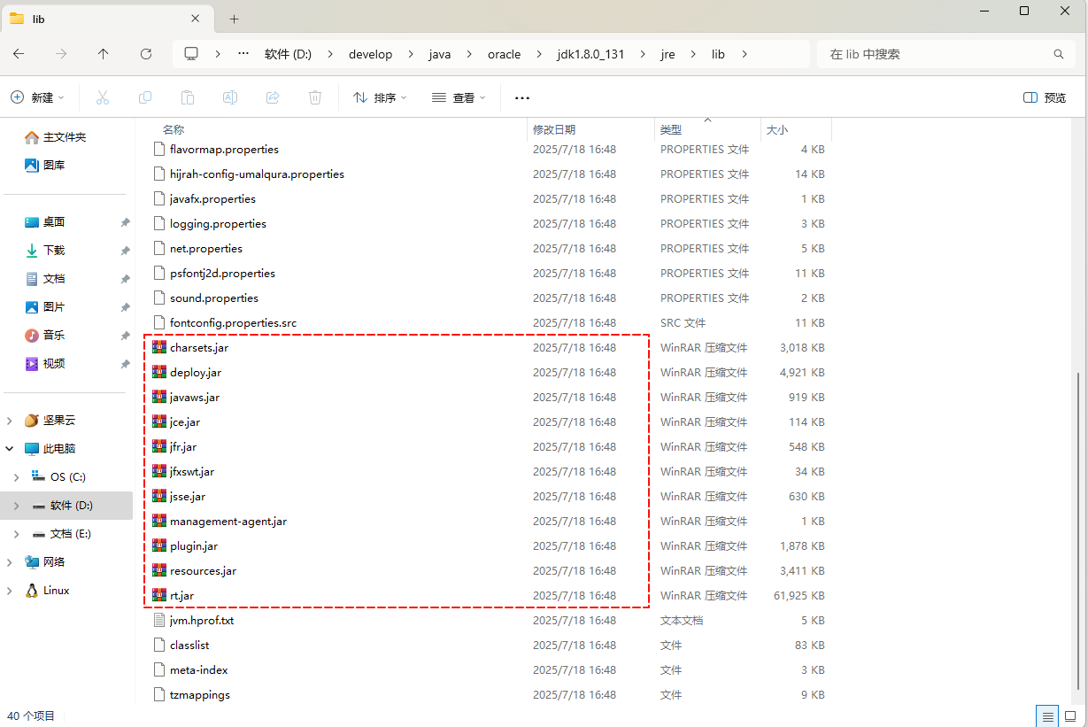Click the Back arrow button

click(x=19, y=54)
